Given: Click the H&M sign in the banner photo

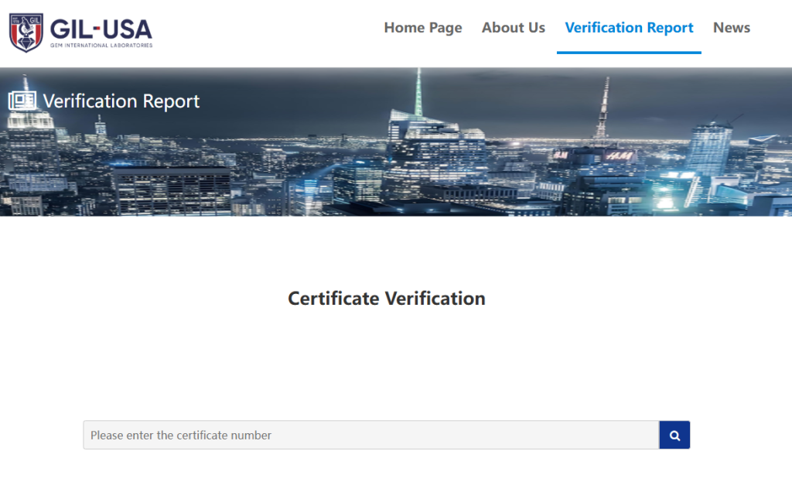Looking at the screenshot, I should pyautogui.click(x=619, y=155).
